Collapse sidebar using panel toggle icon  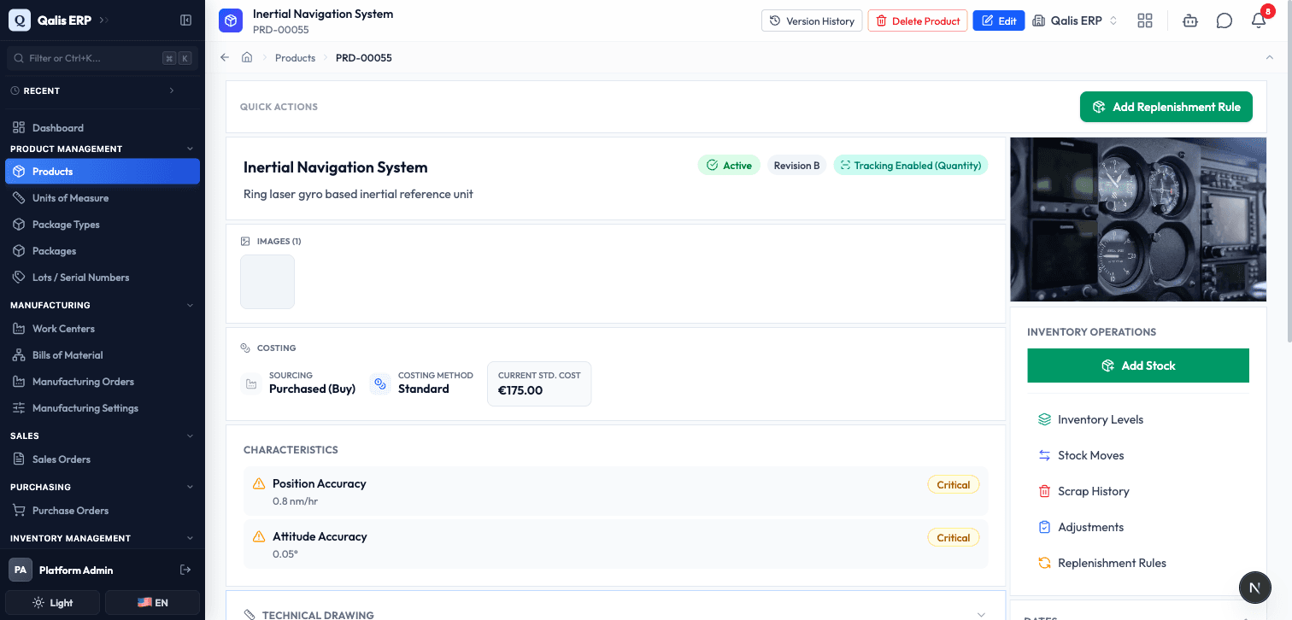point(185,20)
